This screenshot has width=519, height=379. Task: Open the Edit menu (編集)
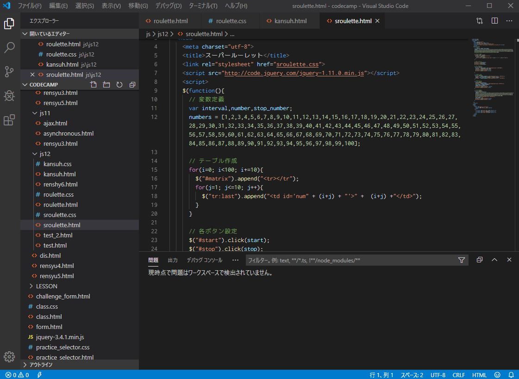58,6
